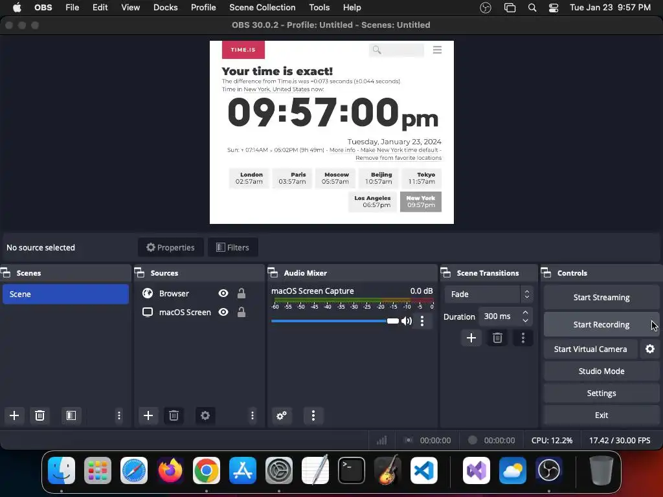Click Start Virtual Camera
This screenshot has width=663, height=497.
click(x=590, y=349)
